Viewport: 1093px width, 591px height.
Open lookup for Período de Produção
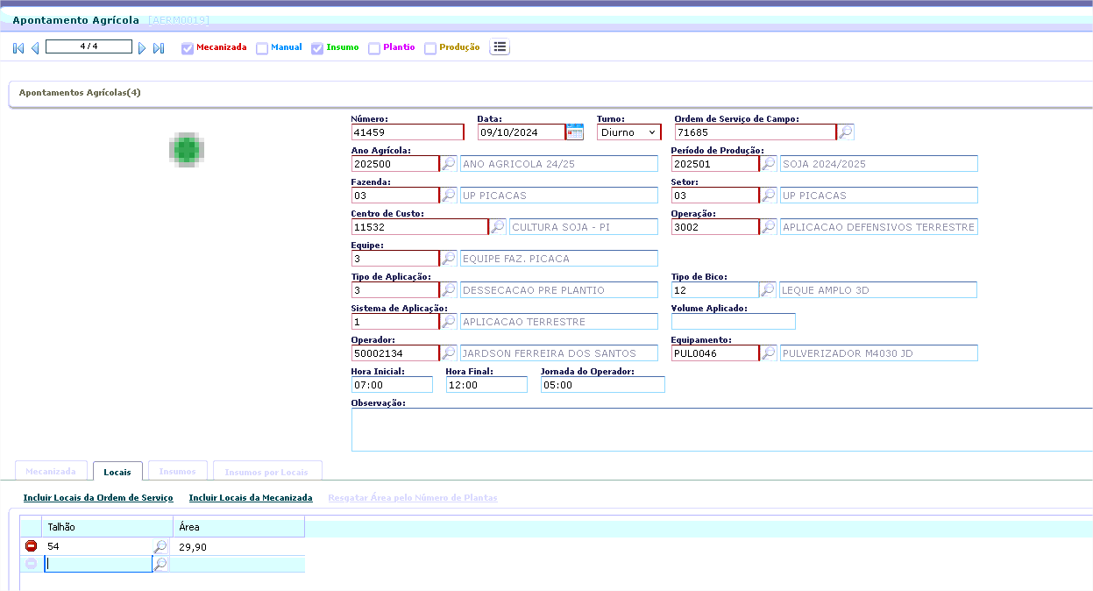[x=768, y=164]
